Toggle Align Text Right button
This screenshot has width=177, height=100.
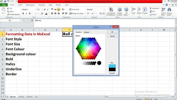pyautogui.click(x=58, y=13)
